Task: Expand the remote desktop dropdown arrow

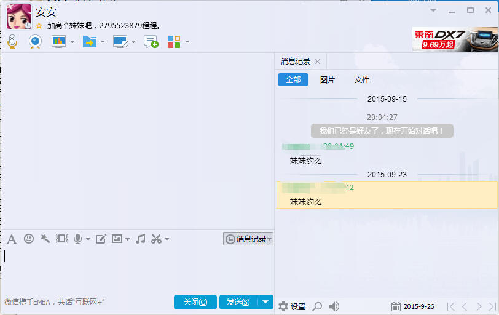Action: [134, 42]
